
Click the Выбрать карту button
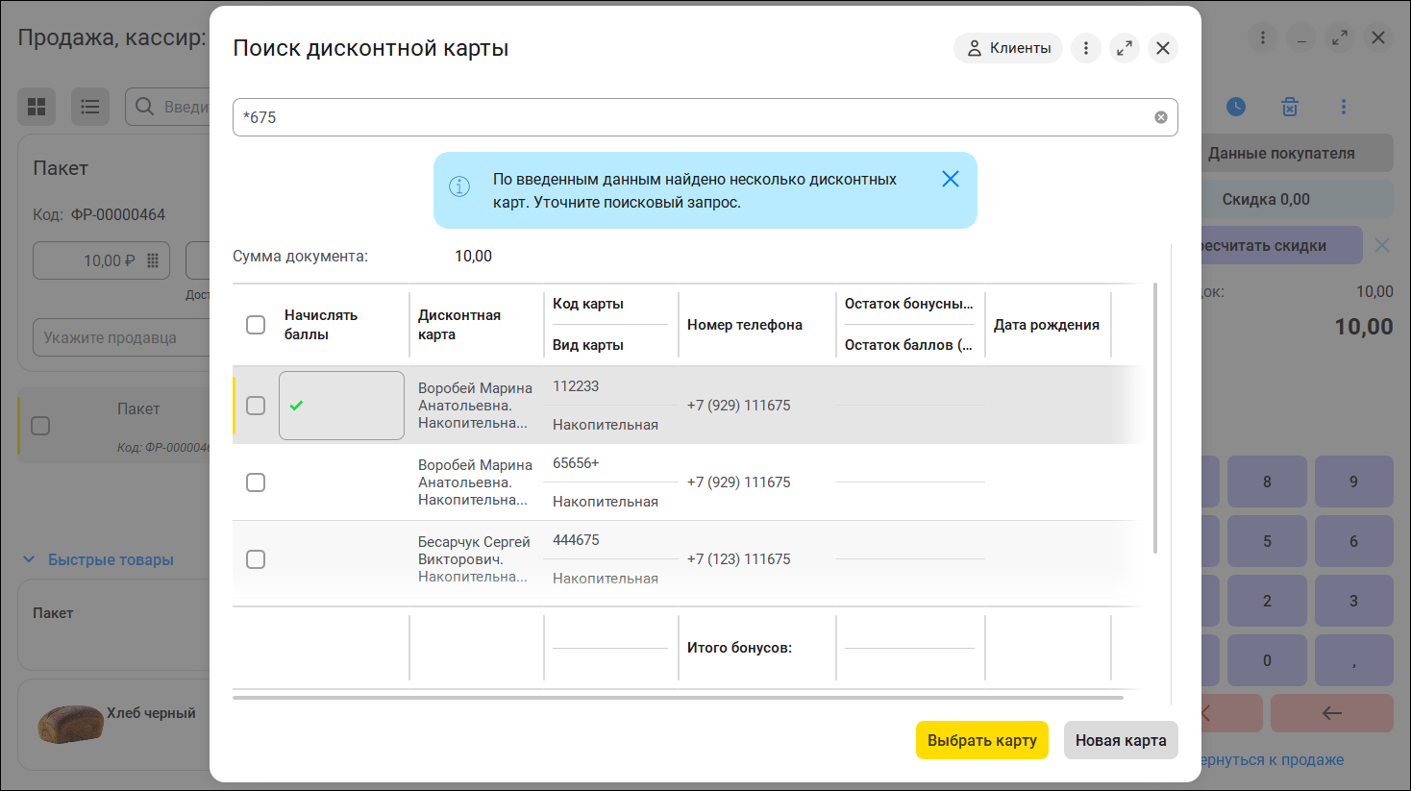pyautogui.click(x=981, y=740)
